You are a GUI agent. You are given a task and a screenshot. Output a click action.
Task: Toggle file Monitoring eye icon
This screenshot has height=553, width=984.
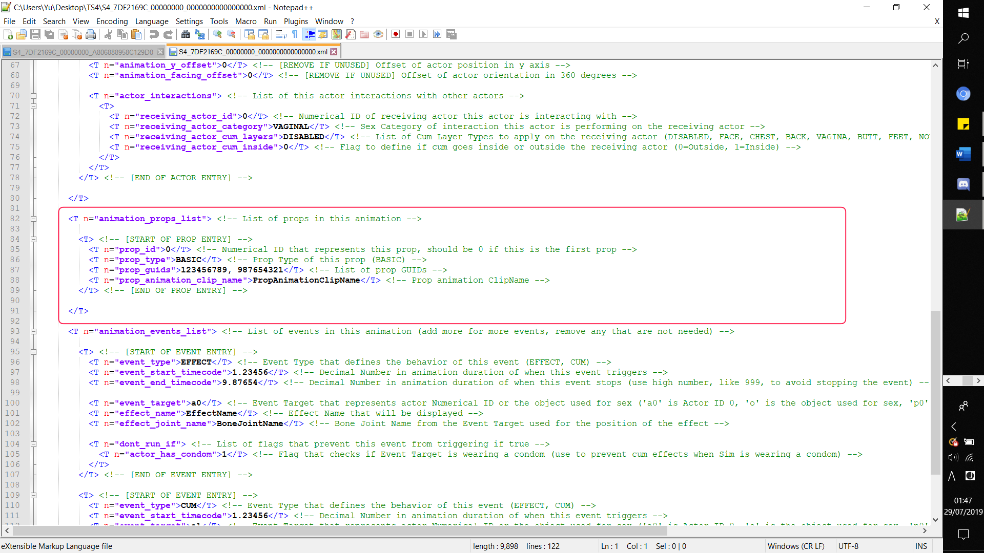point(378,34)
